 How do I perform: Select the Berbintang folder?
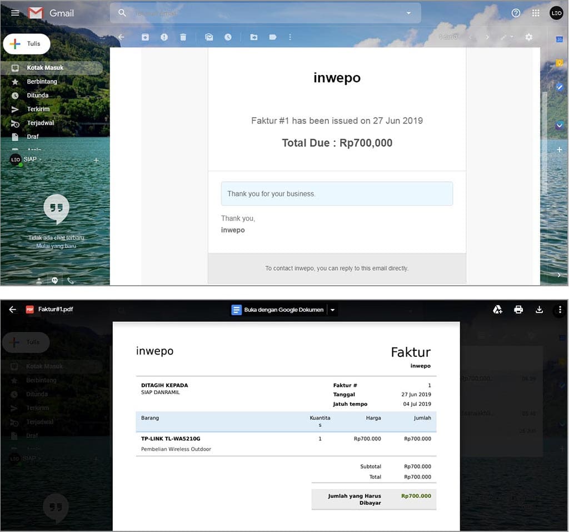[x=42, y=82]
